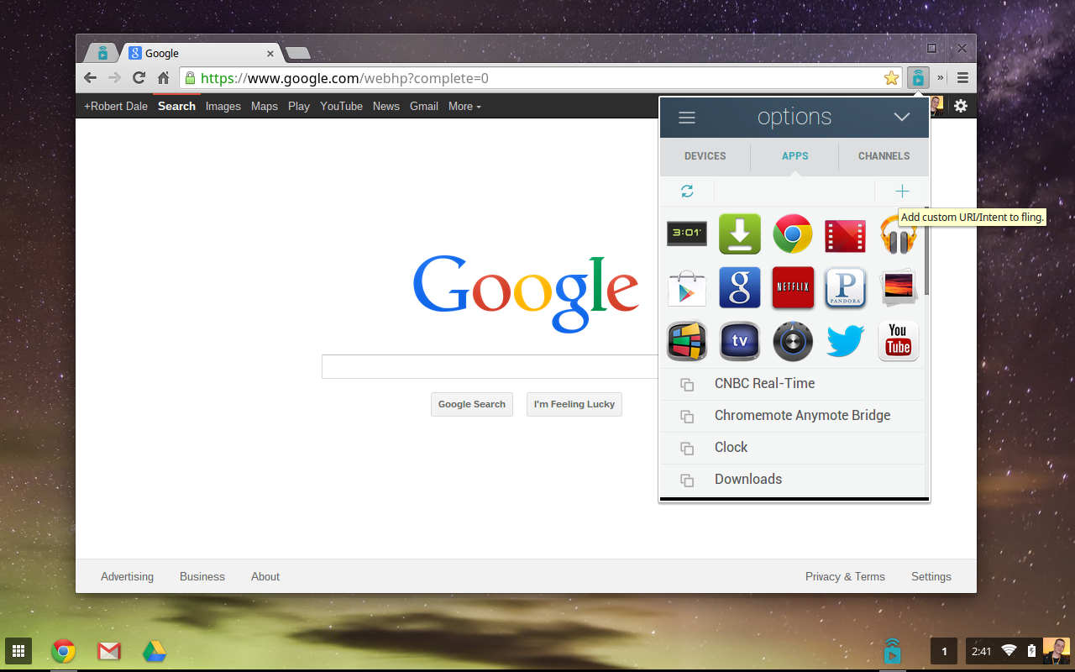Screen dimensions: 1075x672
Task: Click the browser address bar
Action: click(542, 78)
